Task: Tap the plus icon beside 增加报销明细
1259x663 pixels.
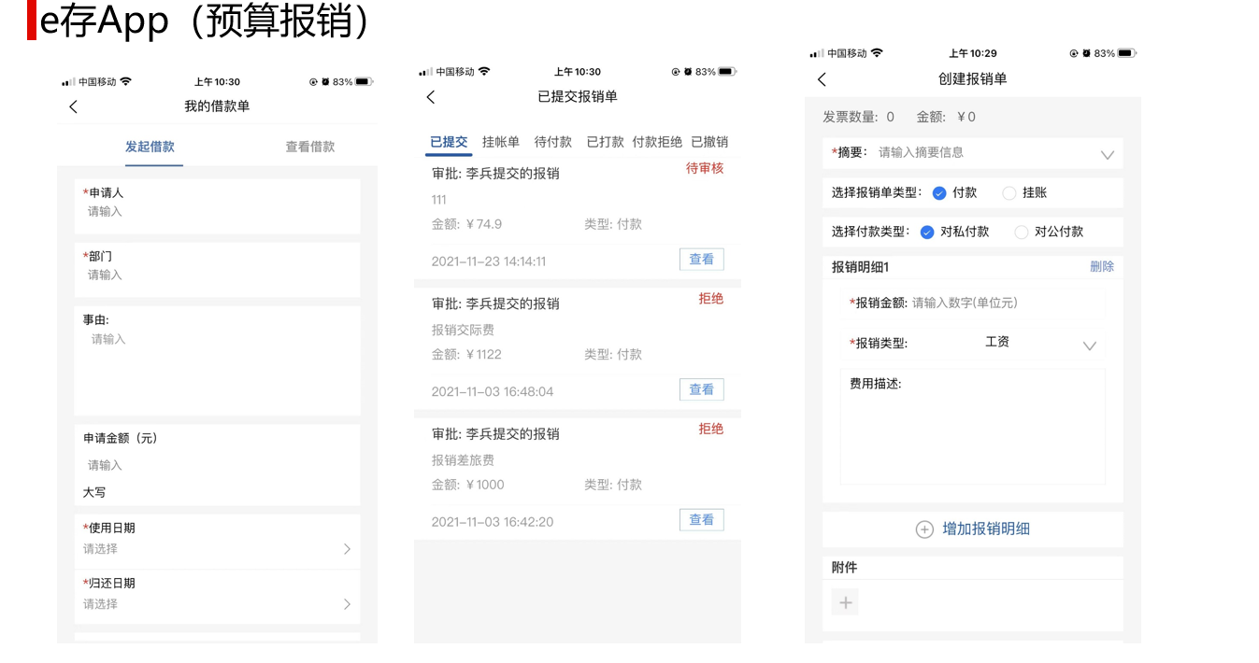Action: [x=924, y=529]
